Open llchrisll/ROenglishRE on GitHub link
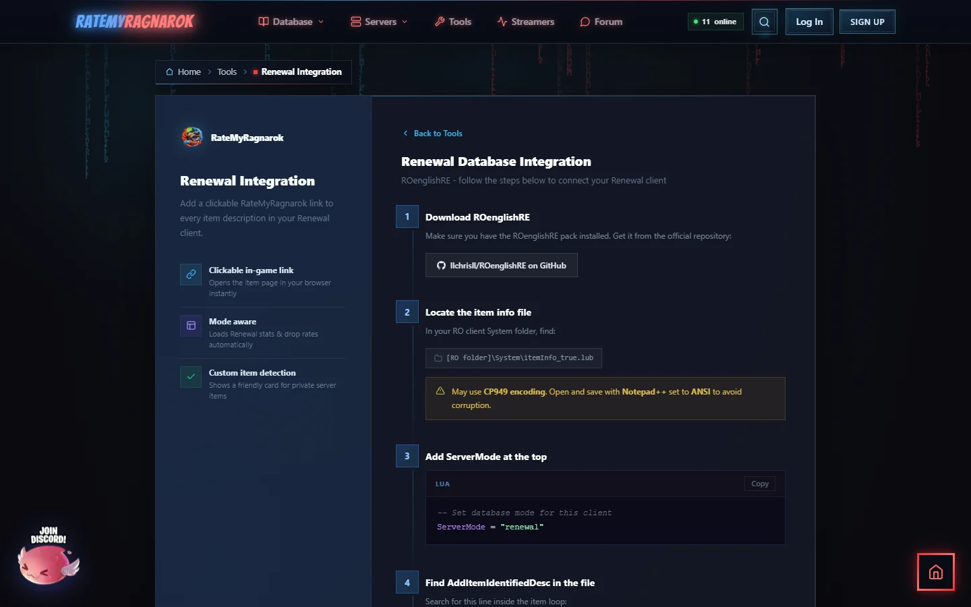The image size is (971, 607). [502, 266]
